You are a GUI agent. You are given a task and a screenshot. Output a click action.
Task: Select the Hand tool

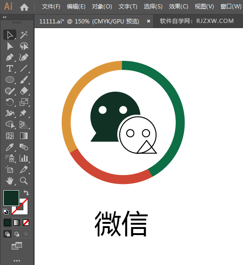pyautogui.click(x=10, y=181)
